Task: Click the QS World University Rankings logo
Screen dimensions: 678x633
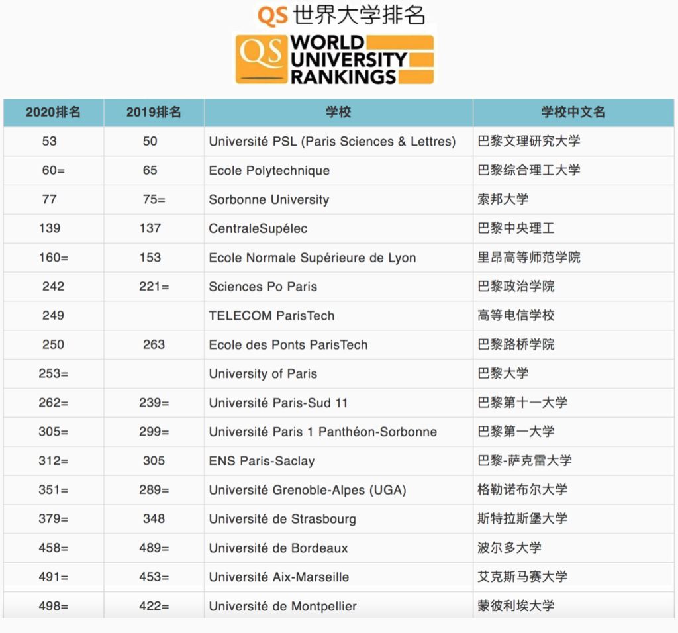Action: 334,59
